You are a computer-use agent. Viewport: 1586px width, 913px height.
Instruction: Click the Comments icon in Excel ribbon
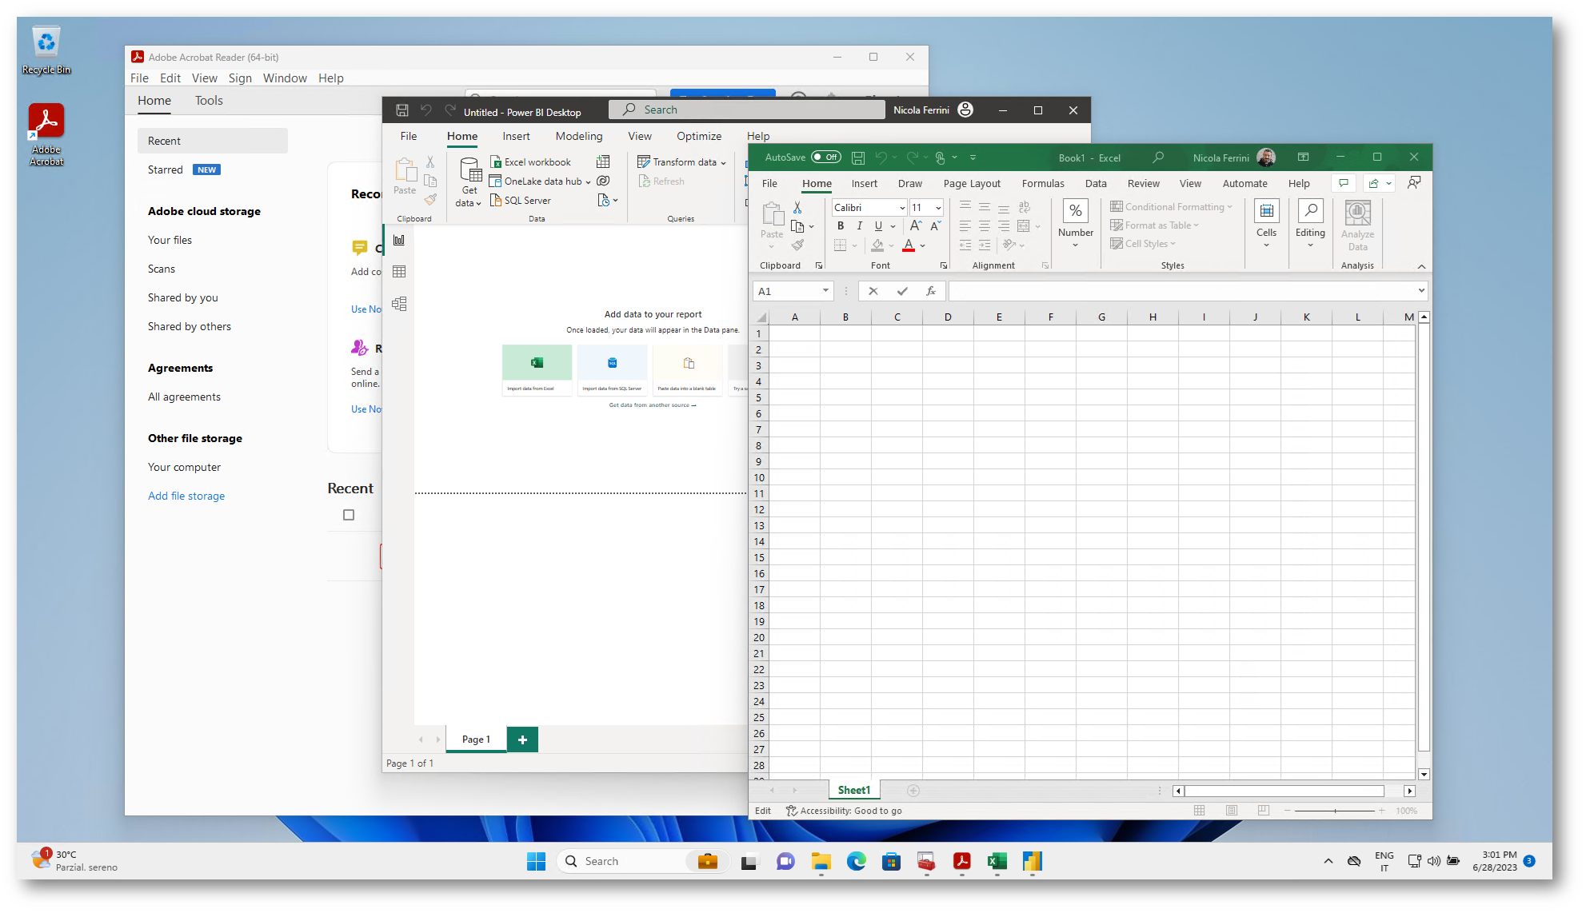coord(1344,183)
